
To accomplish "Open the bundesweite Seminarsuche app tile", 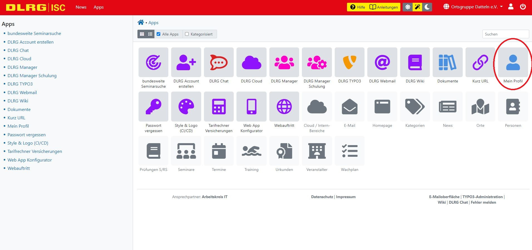I will point(153,62).
